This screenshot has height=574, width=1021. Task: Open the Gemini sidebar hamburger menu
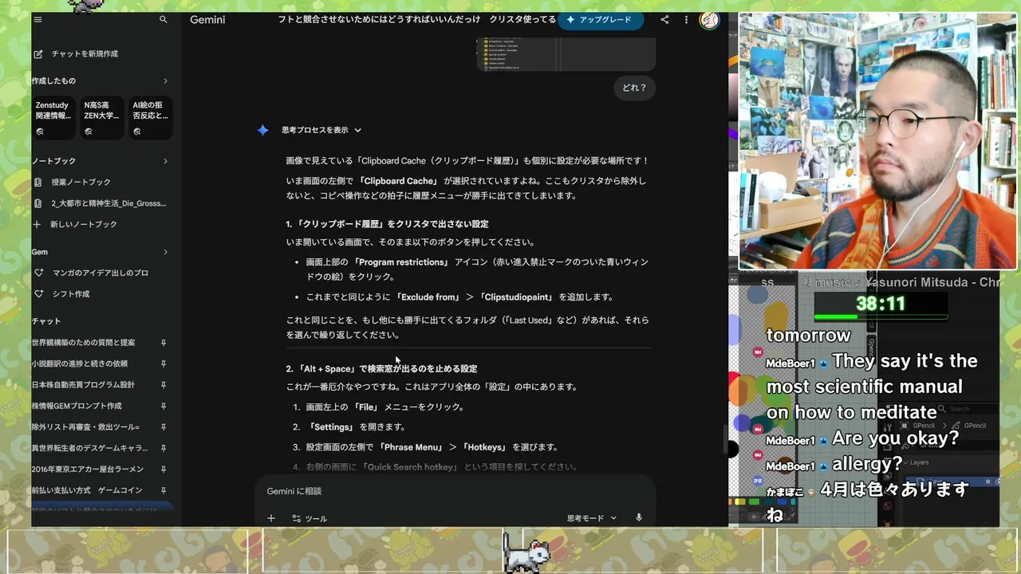(37, 19)
